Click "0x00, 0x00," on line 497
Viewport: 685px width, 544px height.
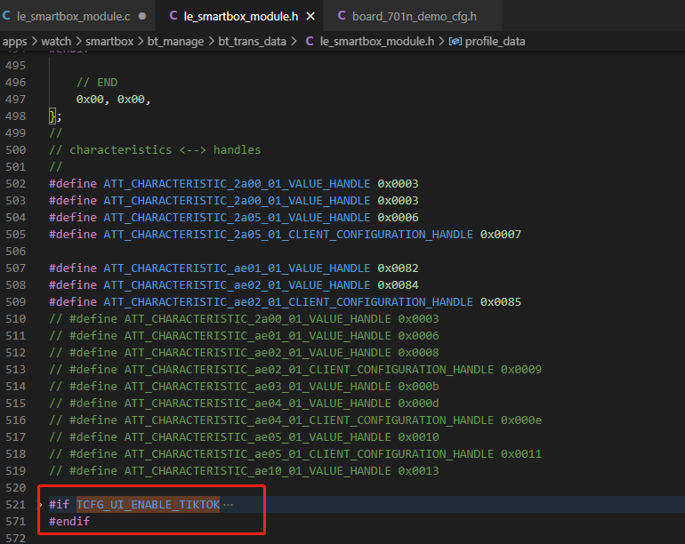tap(114, 100)
